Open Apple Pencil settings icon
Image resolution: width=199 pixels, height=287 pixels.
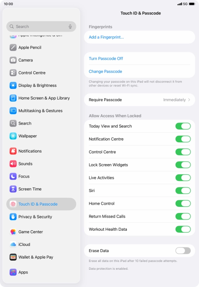pos(13,48)
